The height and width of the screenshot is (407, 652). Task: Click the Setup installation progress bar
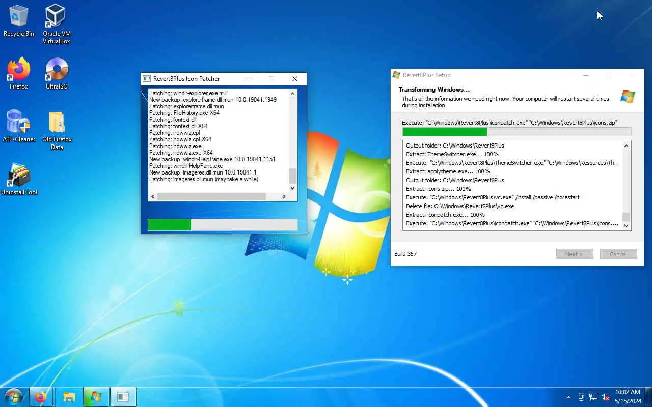tap(517, 132)
